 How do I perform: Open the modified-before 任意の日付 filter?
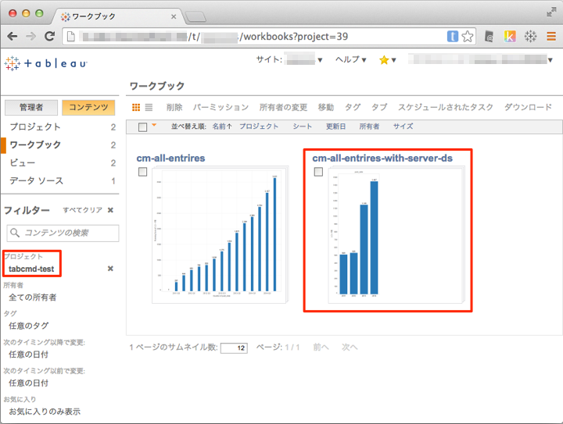click(x=28, y=383)
